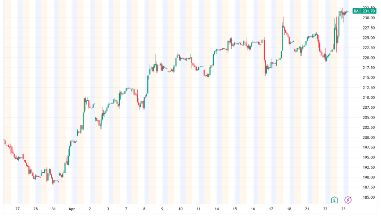
Task: Select the 231.70 current price label
Action: (368, 11)
